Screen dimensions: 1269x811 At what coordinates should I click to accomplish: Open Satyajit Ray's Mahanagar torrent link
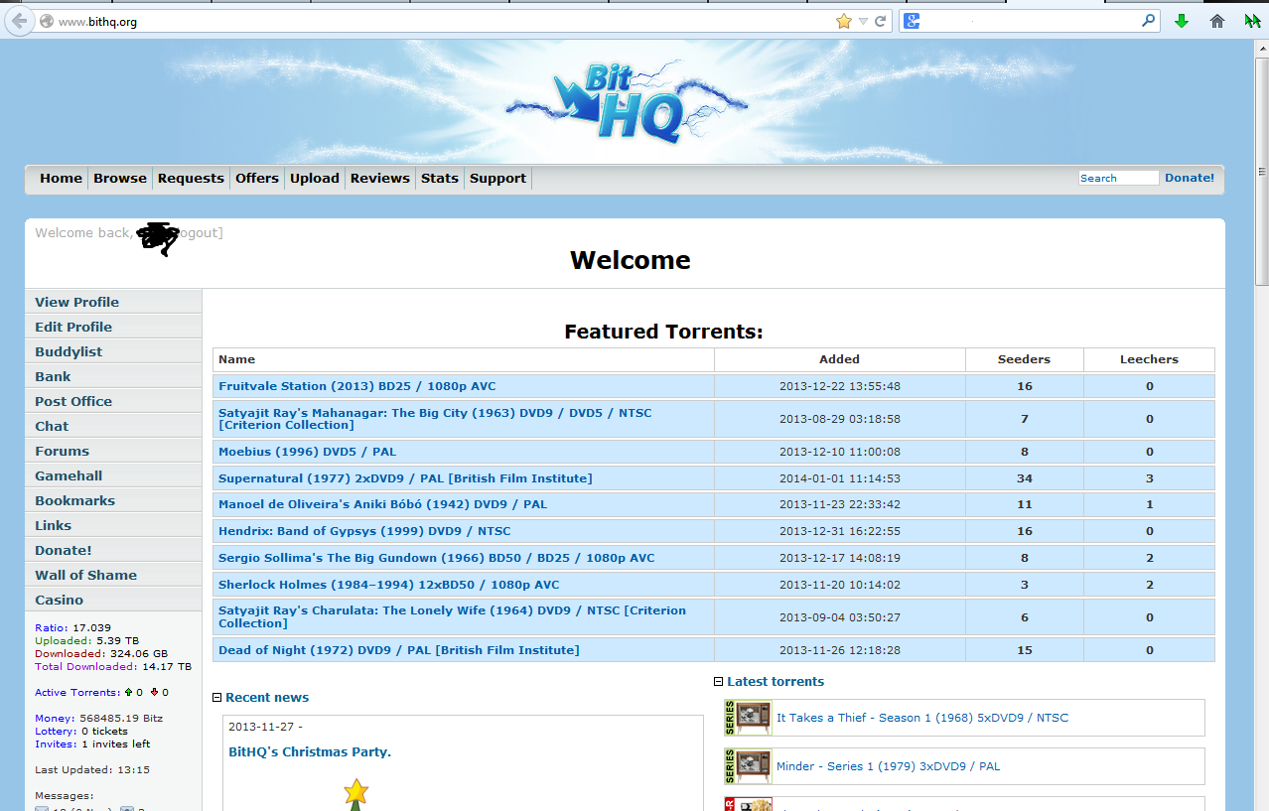(x=435, y=419)
